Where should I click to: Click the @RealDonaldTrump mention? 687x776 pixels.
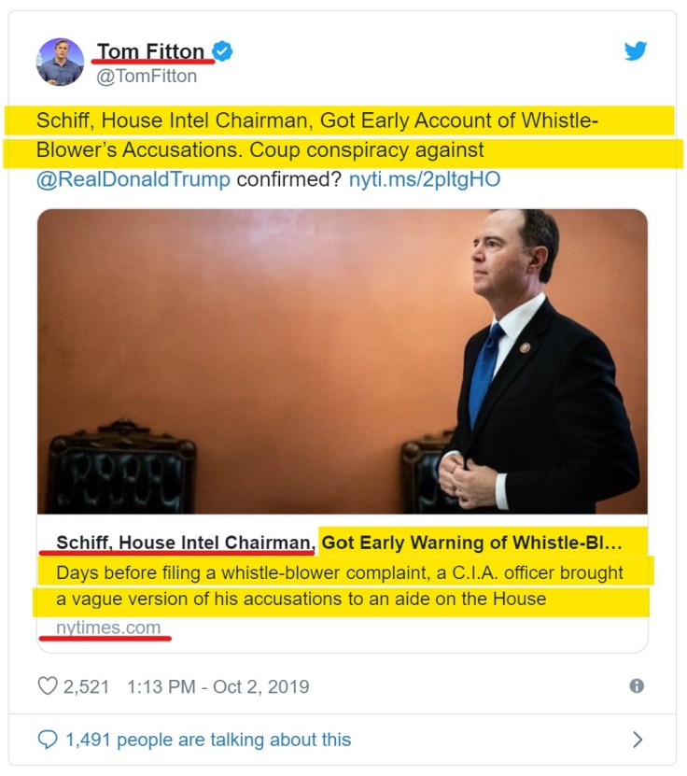[x=133, y=178]
